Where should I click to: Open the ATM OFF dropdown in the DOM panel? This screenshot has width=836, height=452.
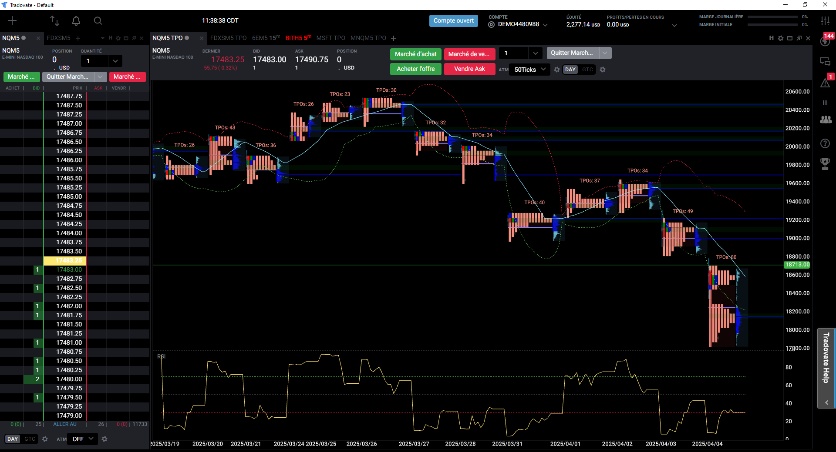pos(83,439)
